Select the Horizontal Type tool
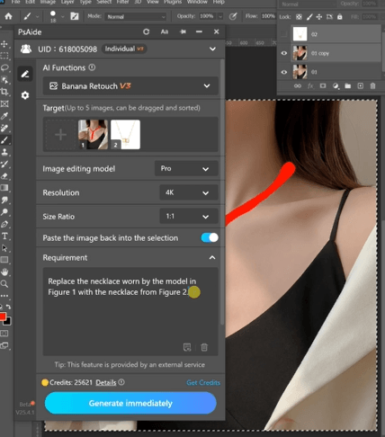 pos(4,236)
